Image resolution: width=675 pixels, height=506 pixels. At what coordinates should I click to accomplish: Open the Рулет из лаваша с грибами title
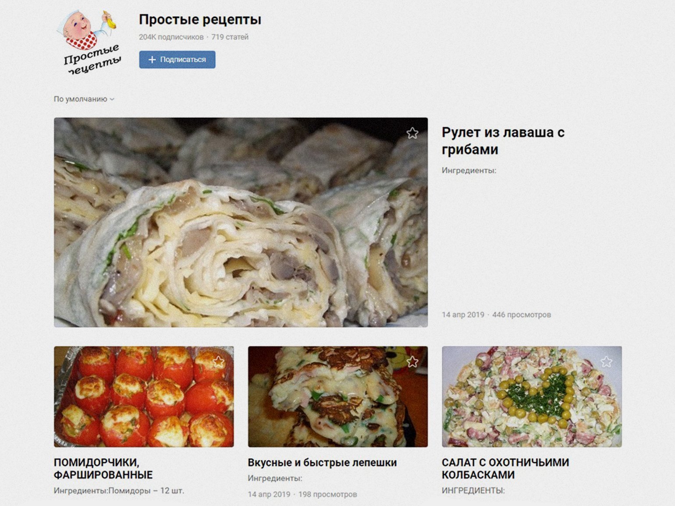[503, 141]
